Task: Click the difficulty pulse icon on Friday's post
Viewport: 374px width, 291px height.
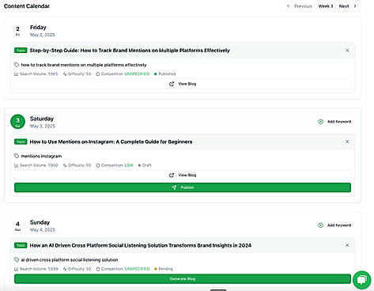Action: click(65, 74)
